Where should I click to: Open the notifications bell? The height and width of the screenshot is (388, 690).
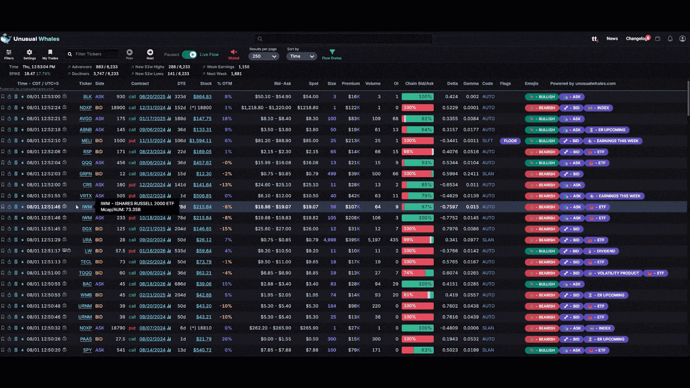(x=670, y=39)
